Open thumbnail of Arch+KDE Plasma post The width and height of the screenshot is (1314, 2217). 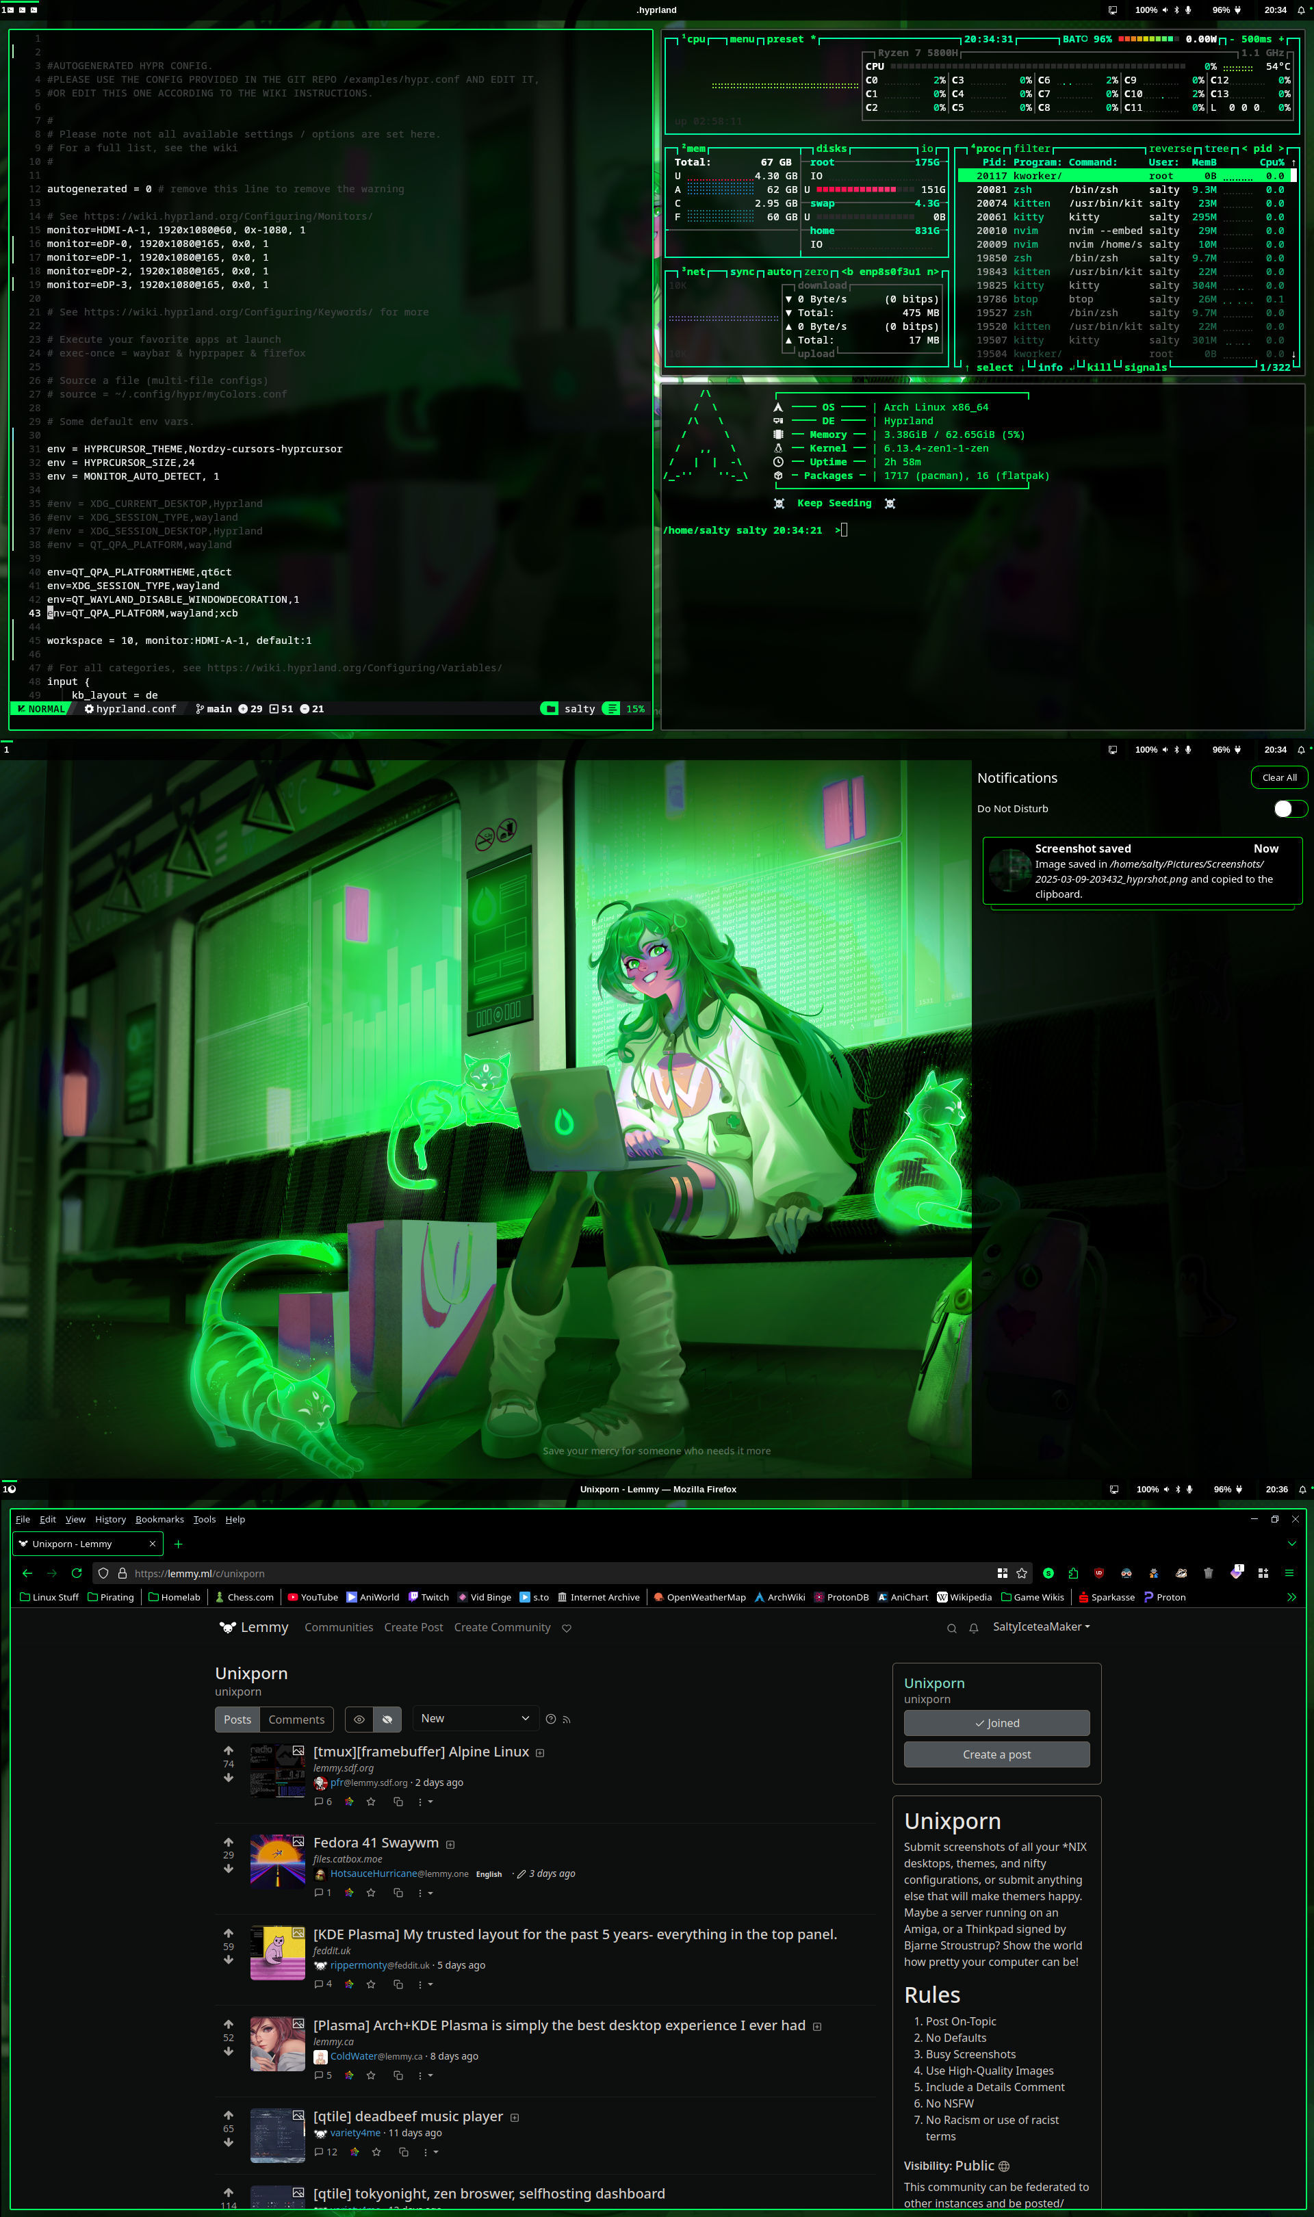(x=277, y=2043)
